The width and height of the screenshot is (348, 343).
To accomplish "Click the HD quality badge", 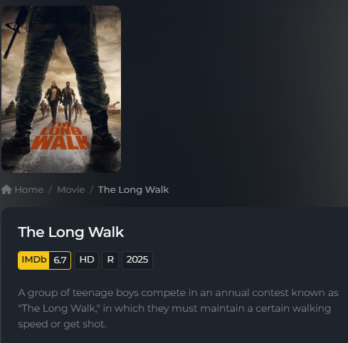I will [x=87, y=260].
